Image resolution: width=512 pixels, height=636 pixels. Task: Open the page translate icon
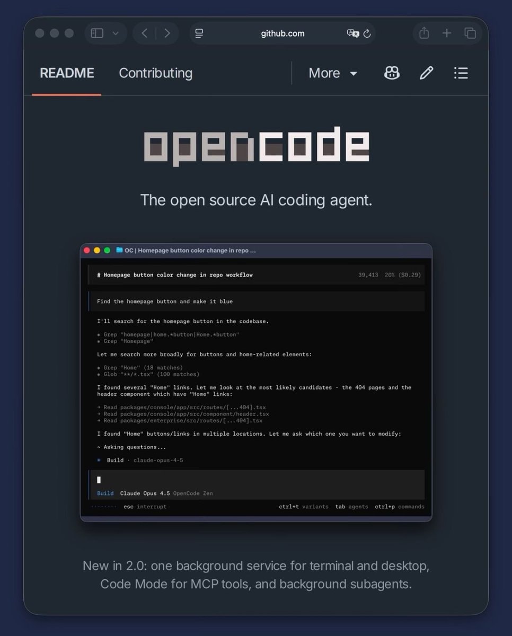click(352, 33)
